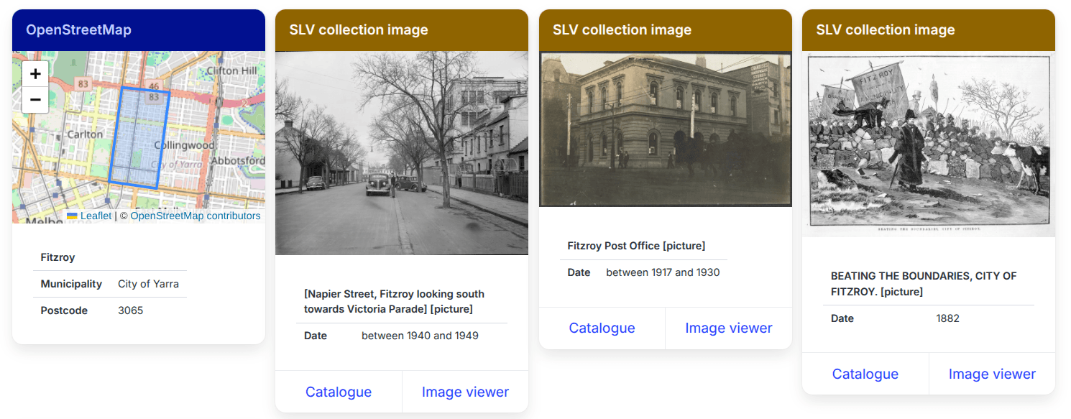Open Catalogue for Beating the Boundaries

(x=865, y=373)
